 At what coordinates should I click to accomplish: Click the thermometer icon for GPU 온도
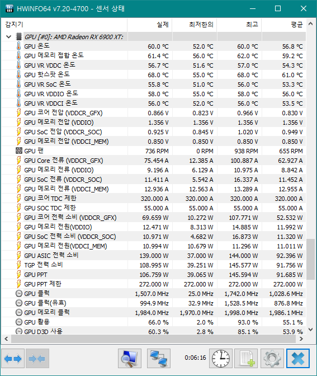pyautogui.click(x=18, y=46)
